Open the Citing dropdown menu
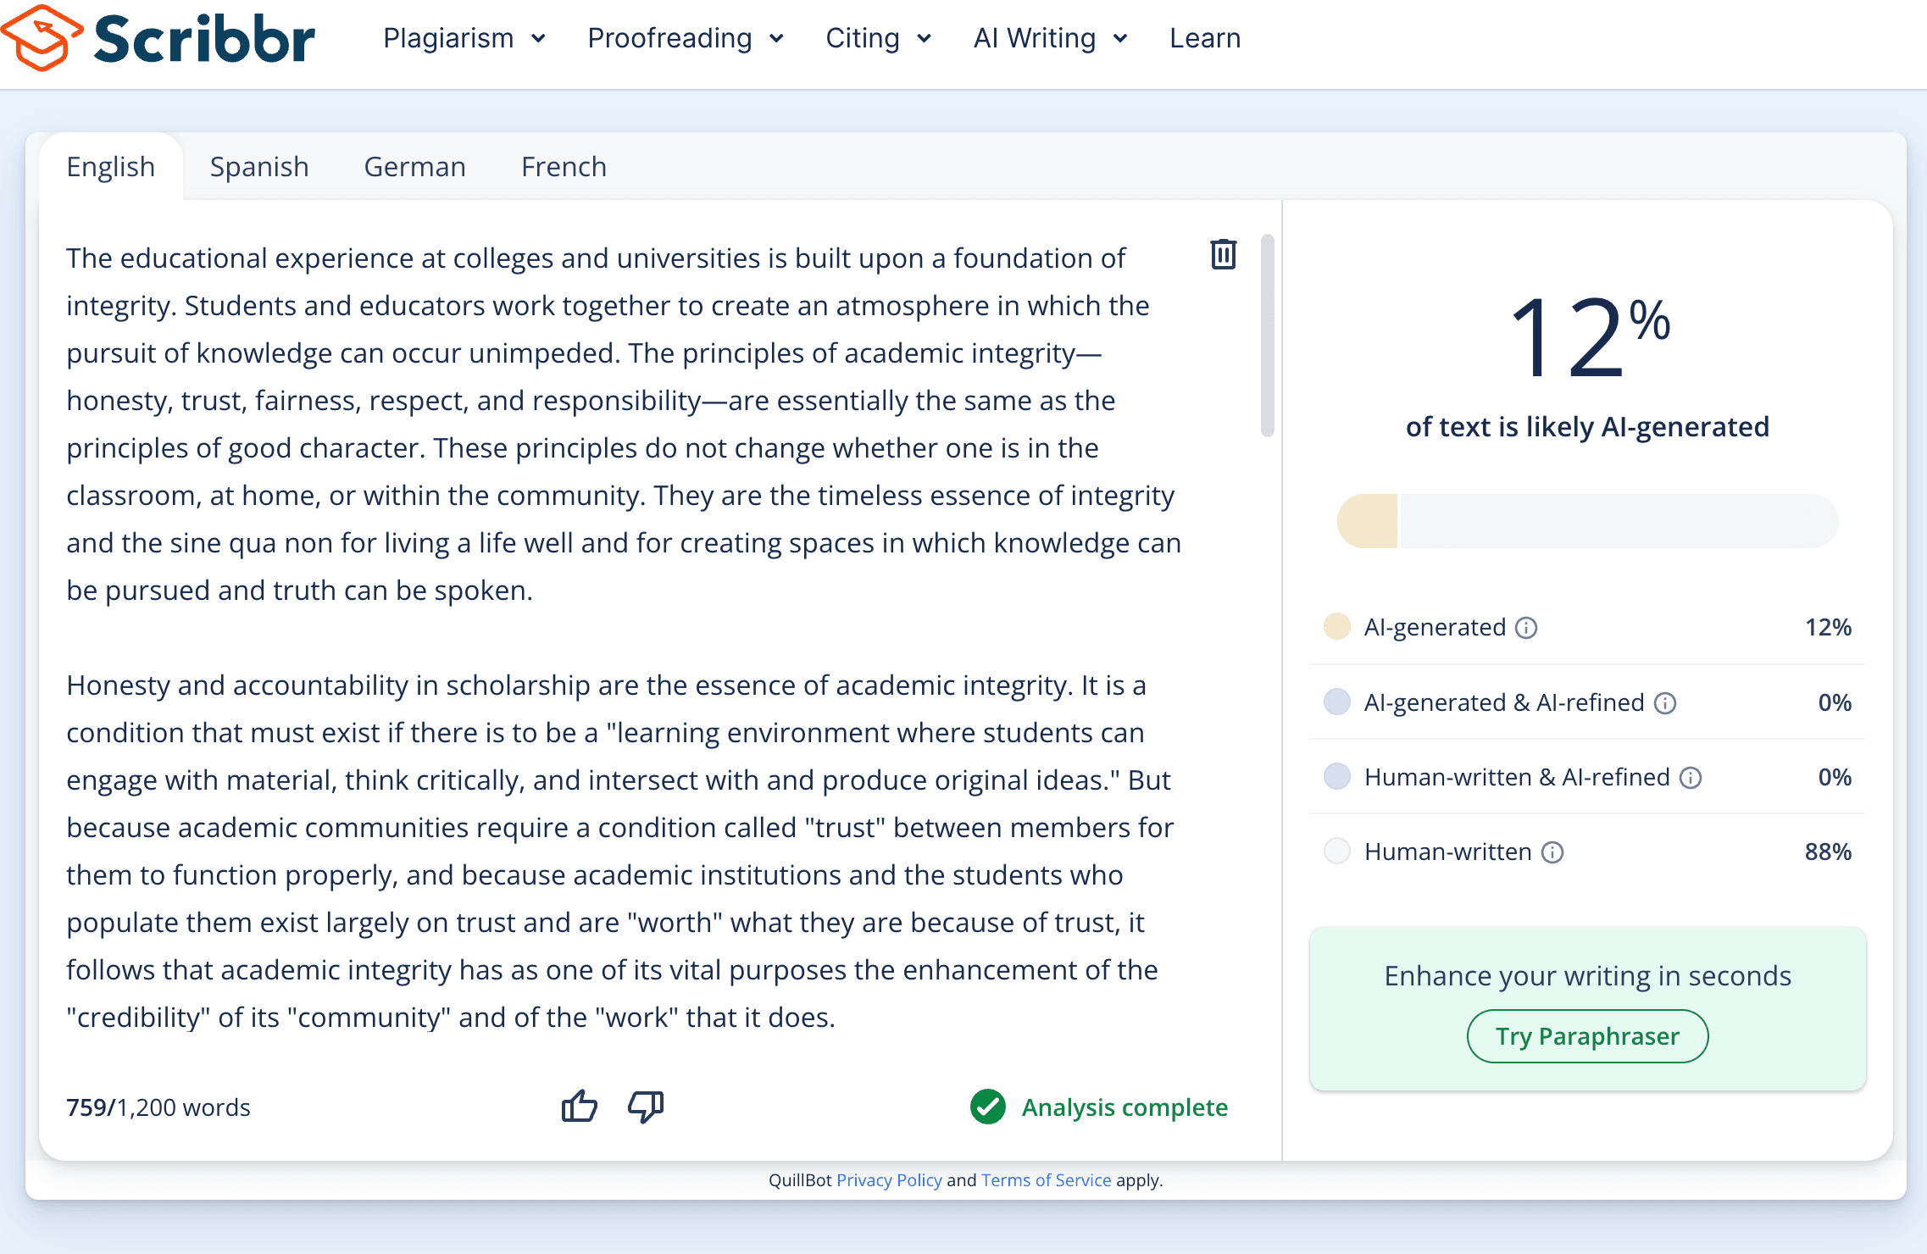The height and width of the screenshot is (1254, 1927). pyautogui.click(x=879, y=38)
